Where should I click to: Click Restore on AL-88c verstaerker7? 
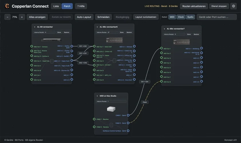[x=196, y=34]
